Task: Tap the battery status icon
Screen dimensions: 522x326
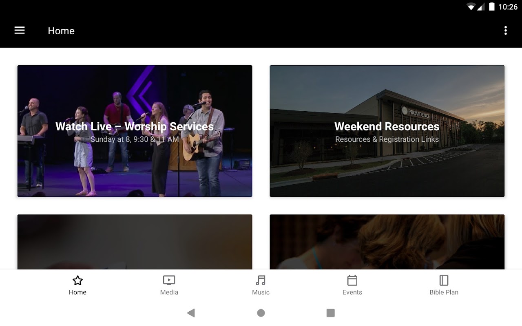Action: click(492, 7)
